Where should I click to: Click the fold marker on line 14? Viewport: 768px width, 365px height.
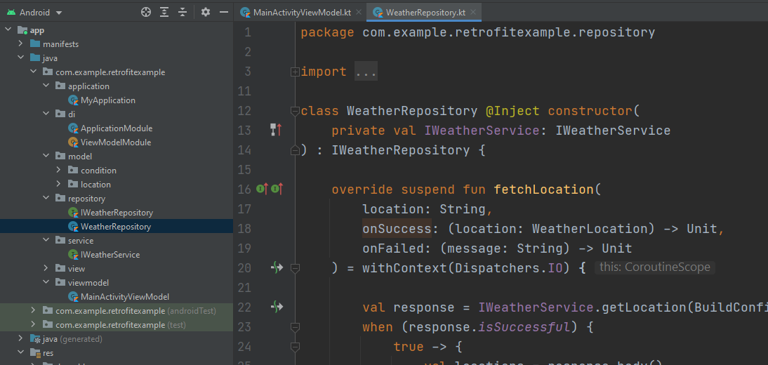(x=295, y=150)
